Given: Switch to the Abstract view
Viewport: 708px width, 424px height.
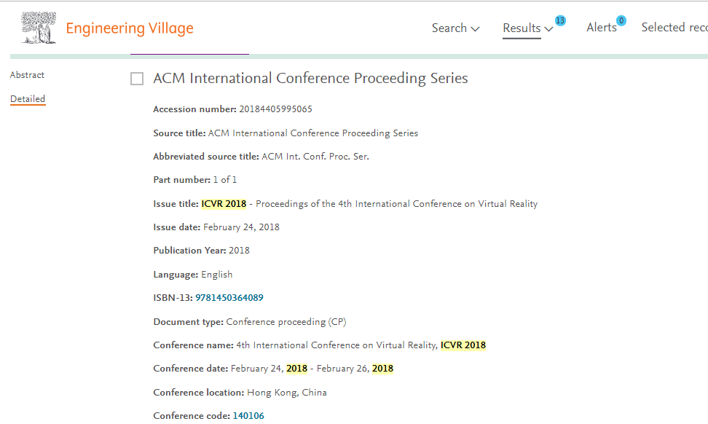Looking at the screenshot, I should point(27,75).
